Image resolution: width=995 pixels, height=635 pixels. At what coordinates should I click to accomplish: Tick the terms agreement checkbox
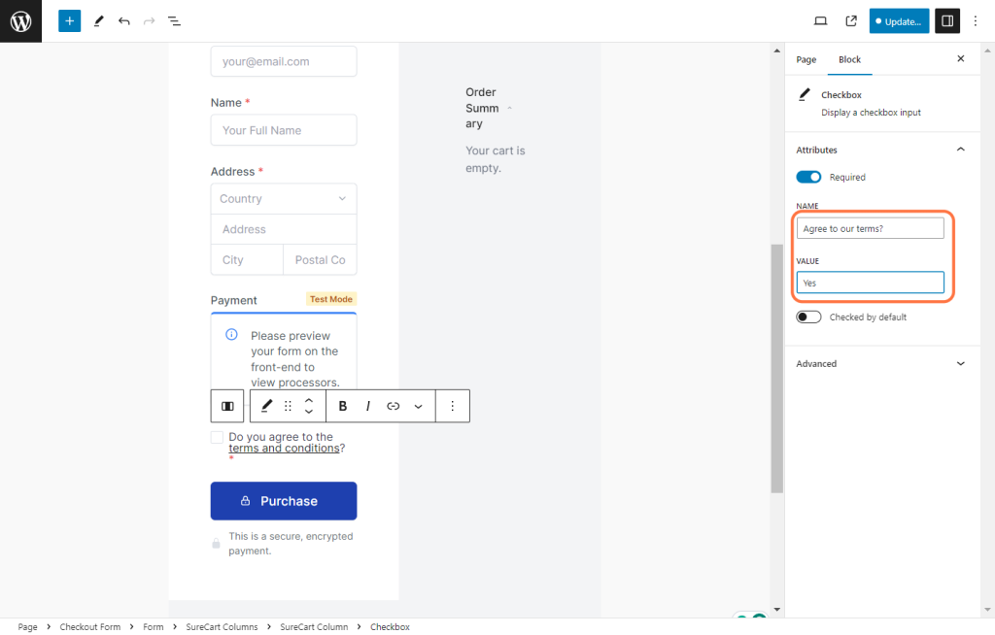pyautogui.click(x=217, y=438)
